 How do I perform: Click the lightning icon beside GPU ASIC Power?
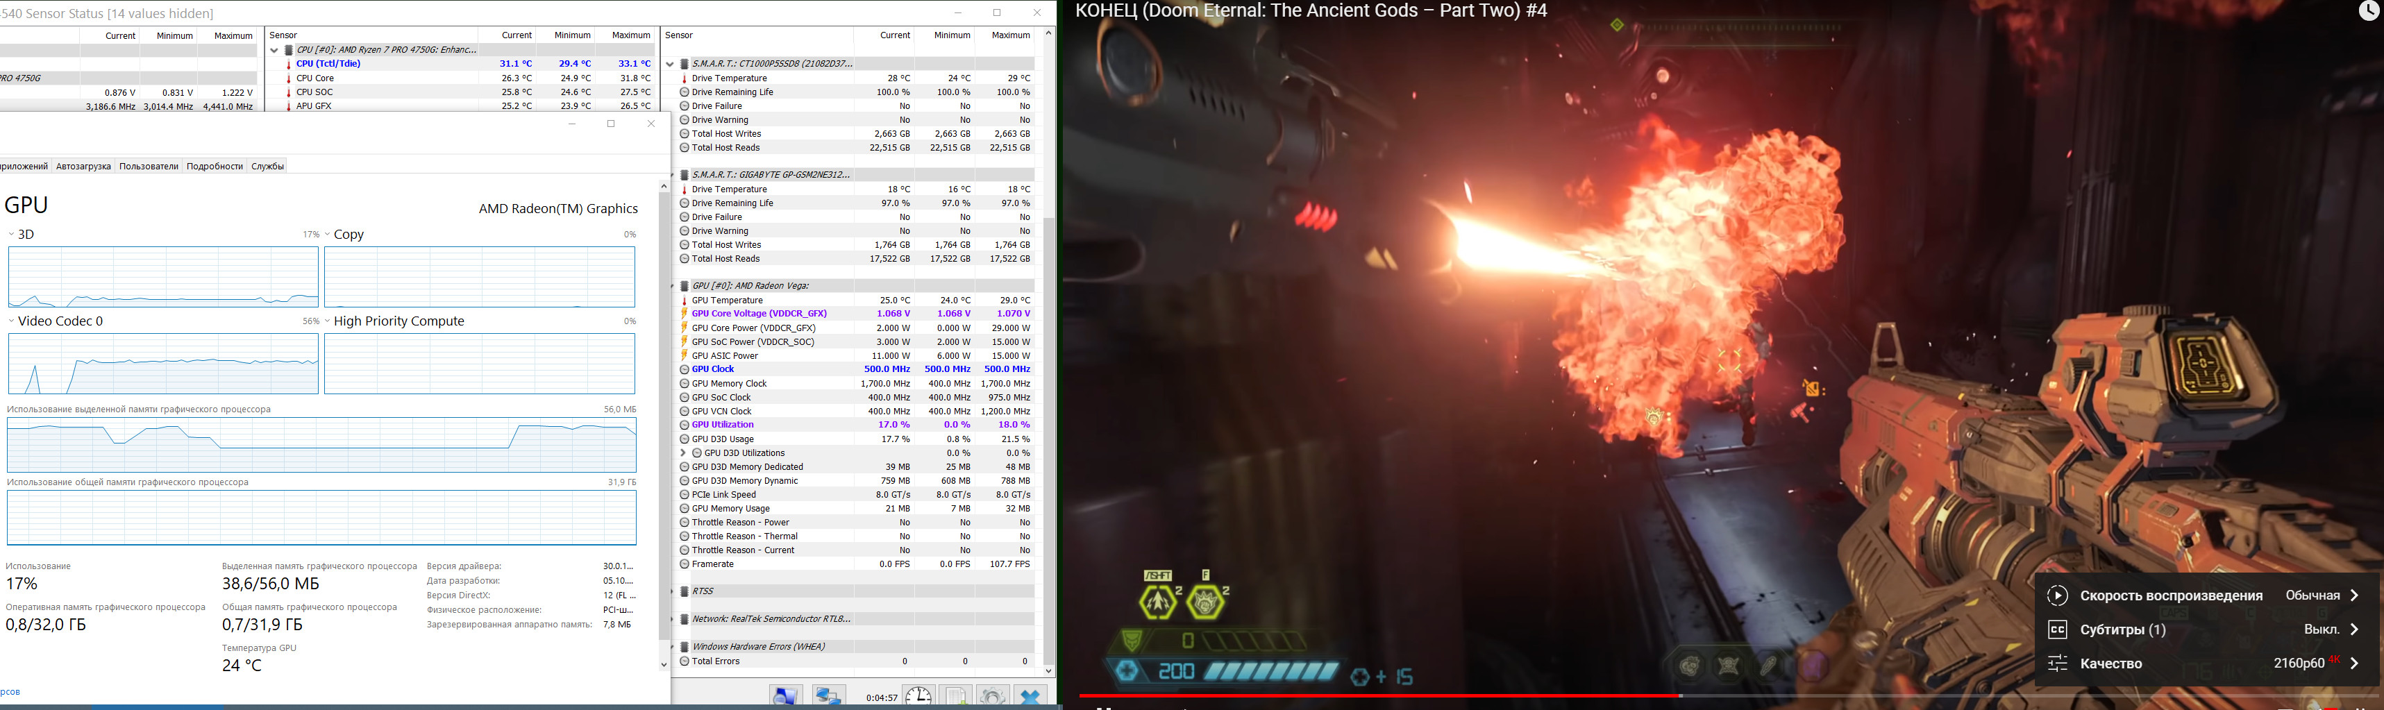(684, 357)
